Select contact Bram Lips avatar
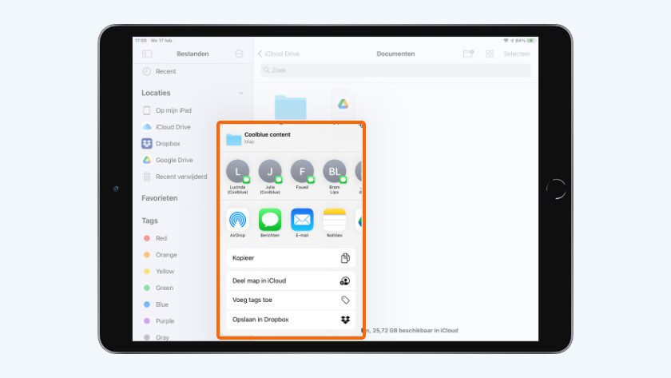This screenshot has width=671, height=378. [x=334, y=171]
